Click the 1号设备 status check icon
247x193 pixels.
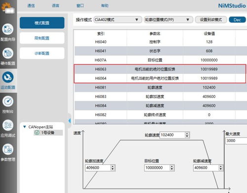[37, 133]
